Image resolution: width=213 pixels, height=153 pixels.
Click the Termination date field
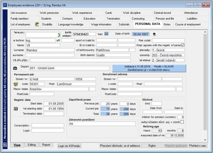click(54, 114)
